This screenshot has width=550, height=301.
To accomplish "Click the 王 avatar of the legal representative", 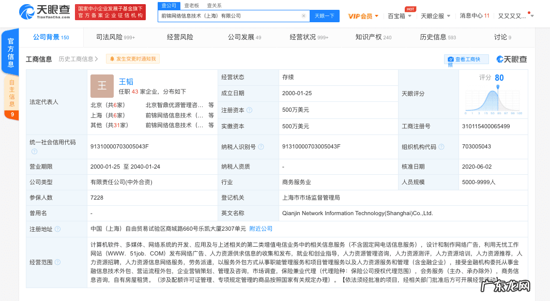I will [102, 86].
